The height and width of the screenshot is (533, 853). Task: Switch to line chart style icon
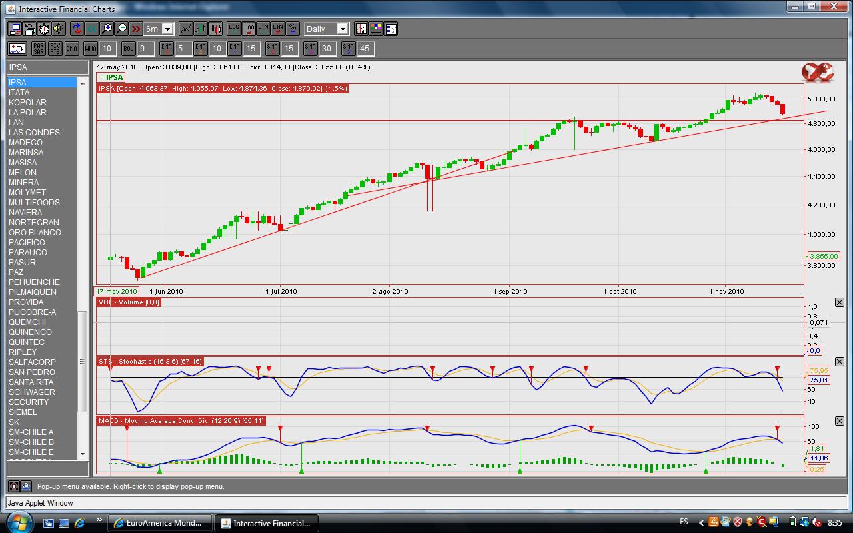click(186, 29)
